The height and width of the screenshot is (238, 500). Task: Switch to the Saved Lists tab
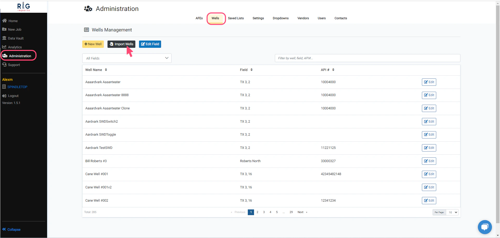(x=236, y=18)
